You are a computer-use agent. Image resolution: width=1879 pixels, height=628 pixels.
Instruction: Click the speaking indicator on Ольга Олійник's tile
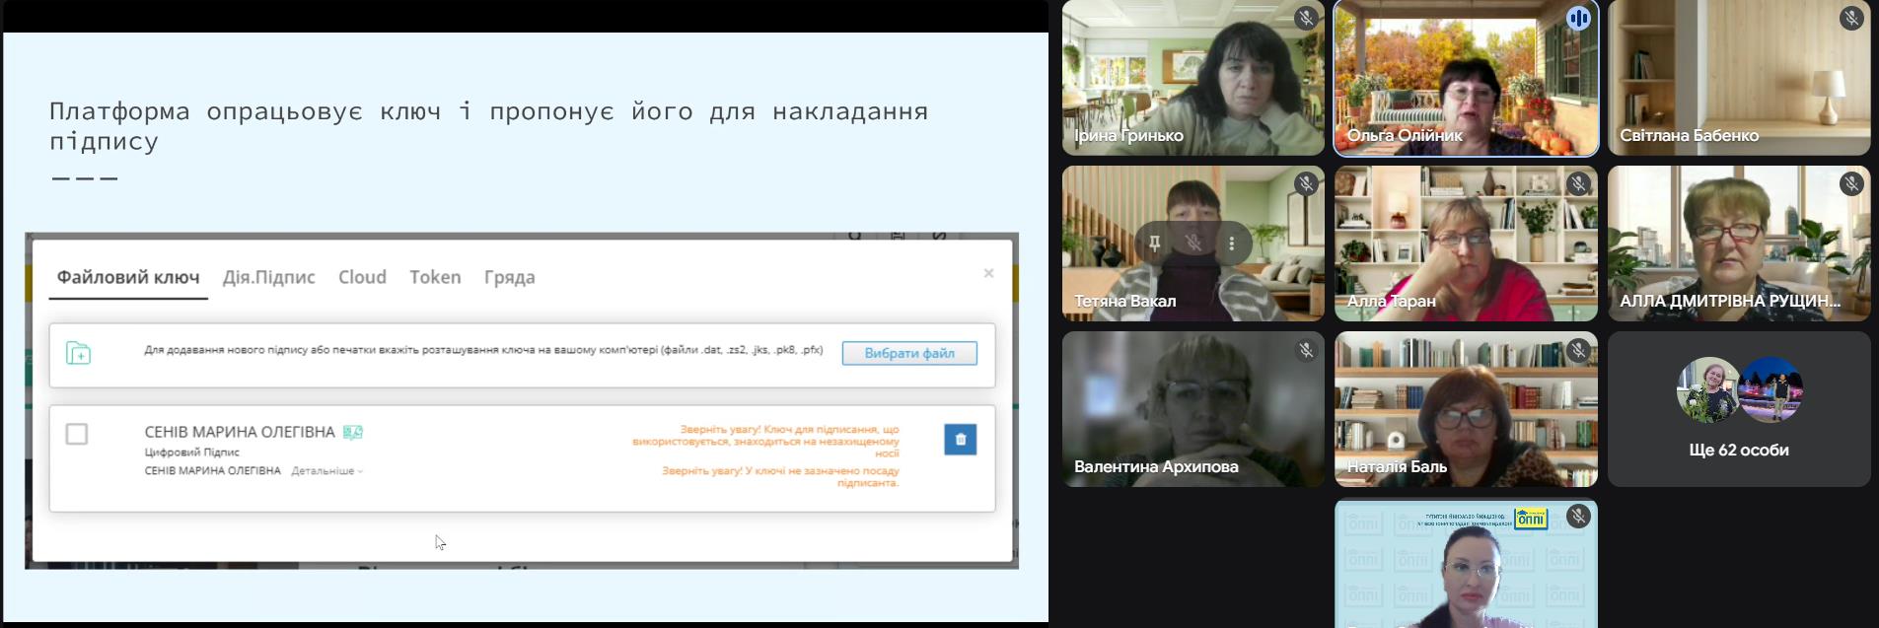point(1578,18)
